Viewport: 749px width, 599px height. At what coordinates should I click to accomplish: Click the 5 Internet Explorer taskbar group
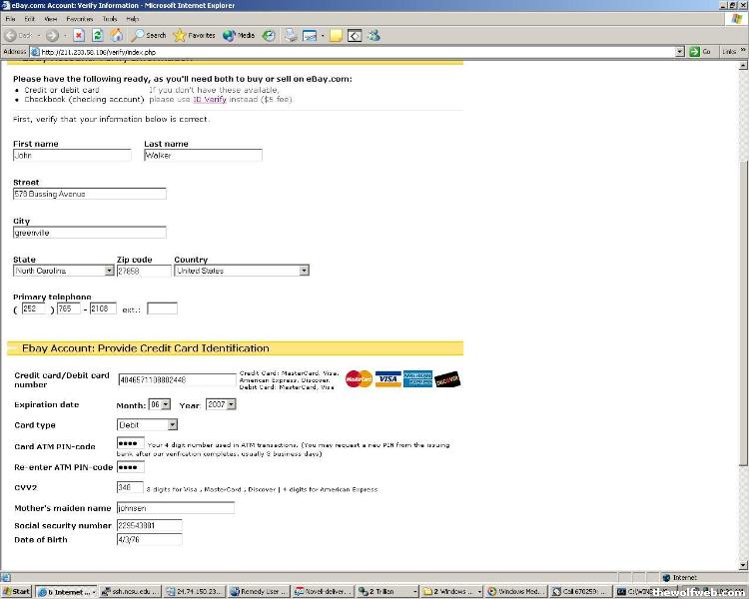(66, 592)
